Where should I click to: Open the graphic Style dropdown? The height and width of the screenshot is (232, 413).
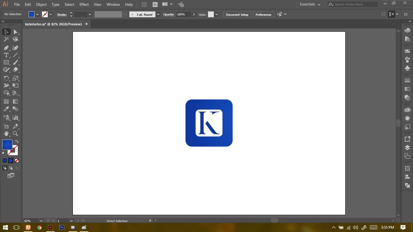point(216,14)
